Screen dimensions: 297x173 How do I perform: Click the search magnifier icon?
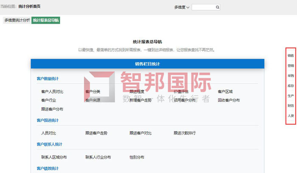[218, 7]
